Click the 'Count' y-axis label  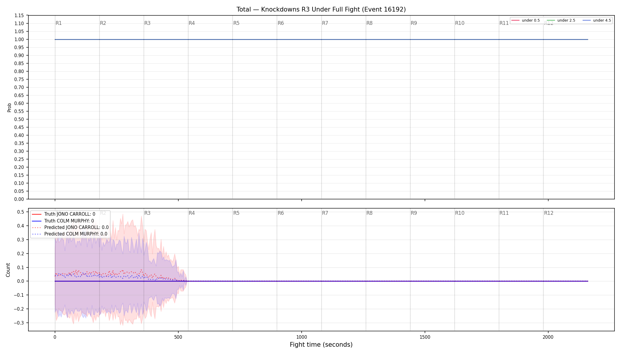8,270
